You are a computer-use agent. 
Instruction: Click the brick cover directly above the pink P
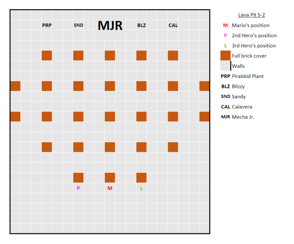pos(78,178)
